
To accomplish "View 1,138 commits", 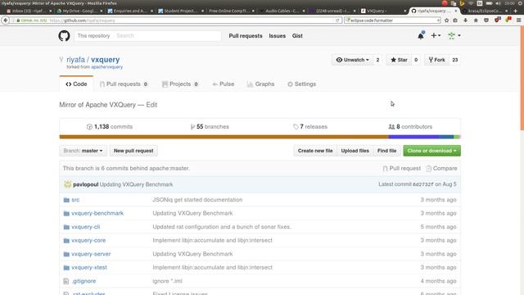I will [x=110, y=127].
